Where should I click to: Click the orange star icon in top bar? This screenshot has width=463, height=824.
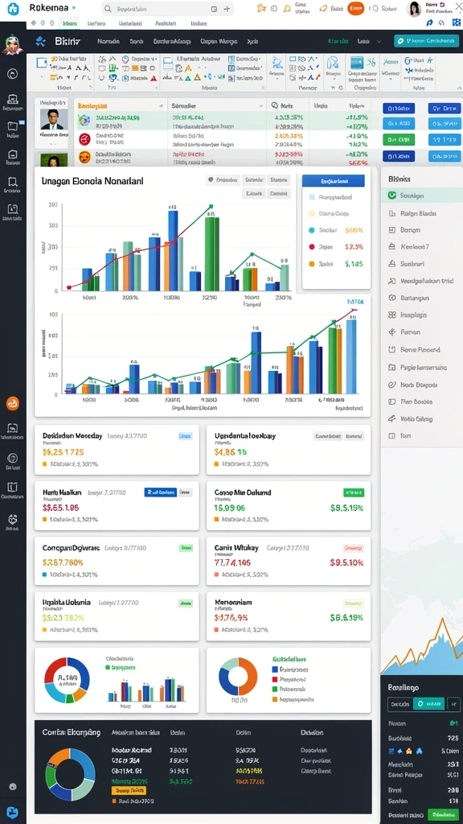[261, 8]
